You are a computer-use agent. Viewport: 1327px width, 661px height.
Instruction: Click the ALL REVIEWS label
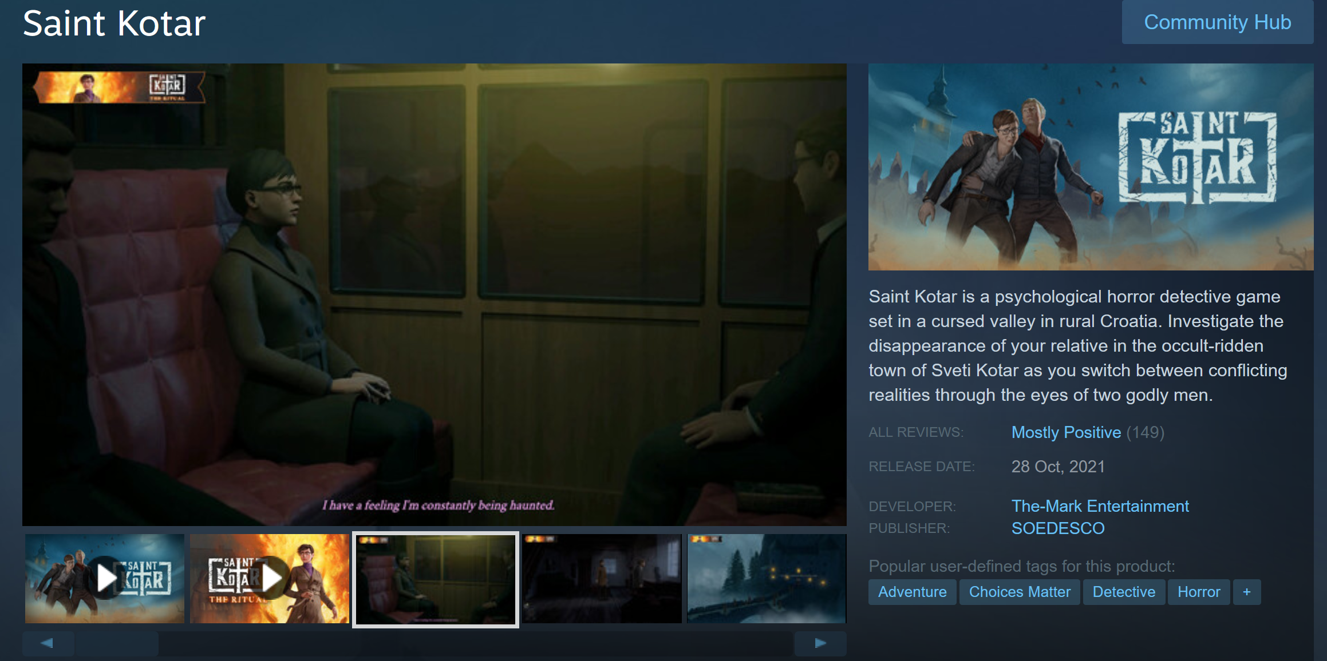click(916, 432)
